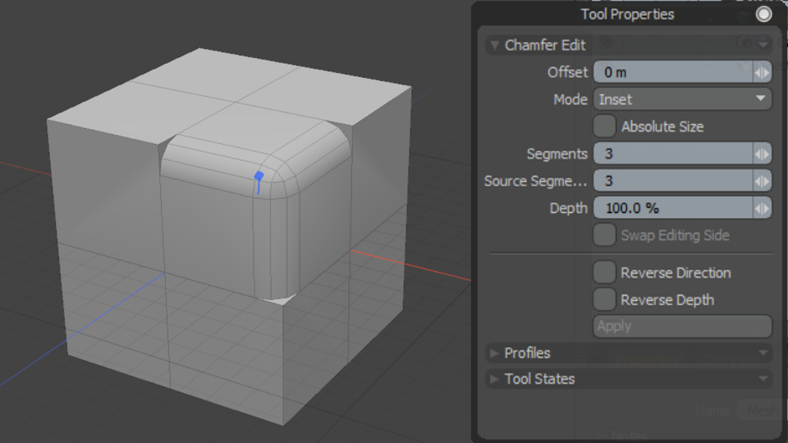Click the Tool Properties panel title
Screen dimensions: 788x443
627,14
